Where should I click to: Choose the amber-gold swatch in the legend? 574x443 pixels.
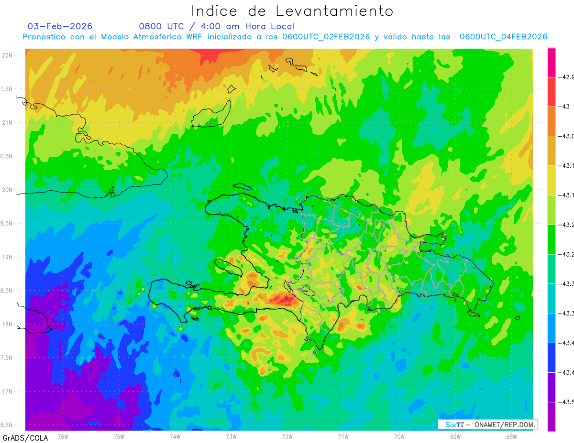[552, 151]
